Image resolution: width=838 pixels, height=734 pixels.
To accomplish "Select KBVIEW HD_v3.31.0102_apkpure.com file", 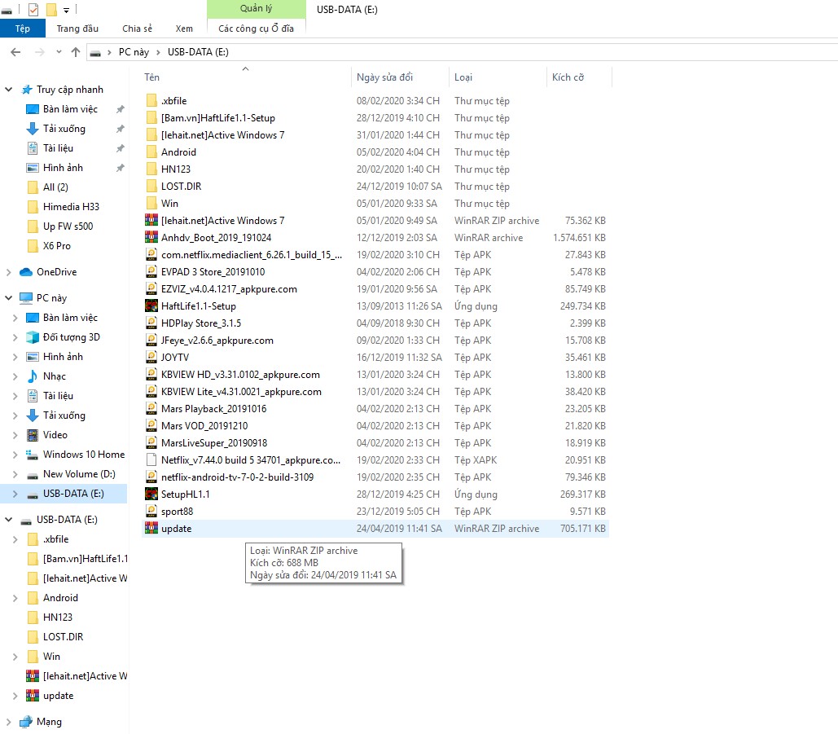I will [x=240, y=375].
